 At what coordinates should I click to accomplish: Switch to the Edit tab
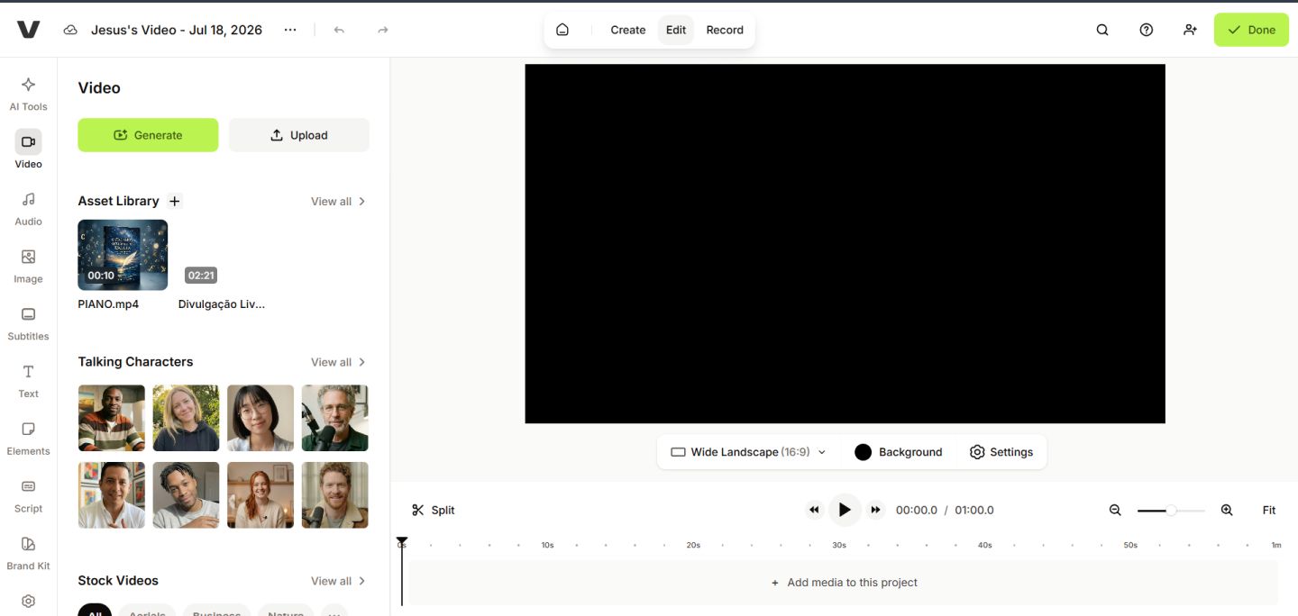pyautogui.click(x=676, y=30)
